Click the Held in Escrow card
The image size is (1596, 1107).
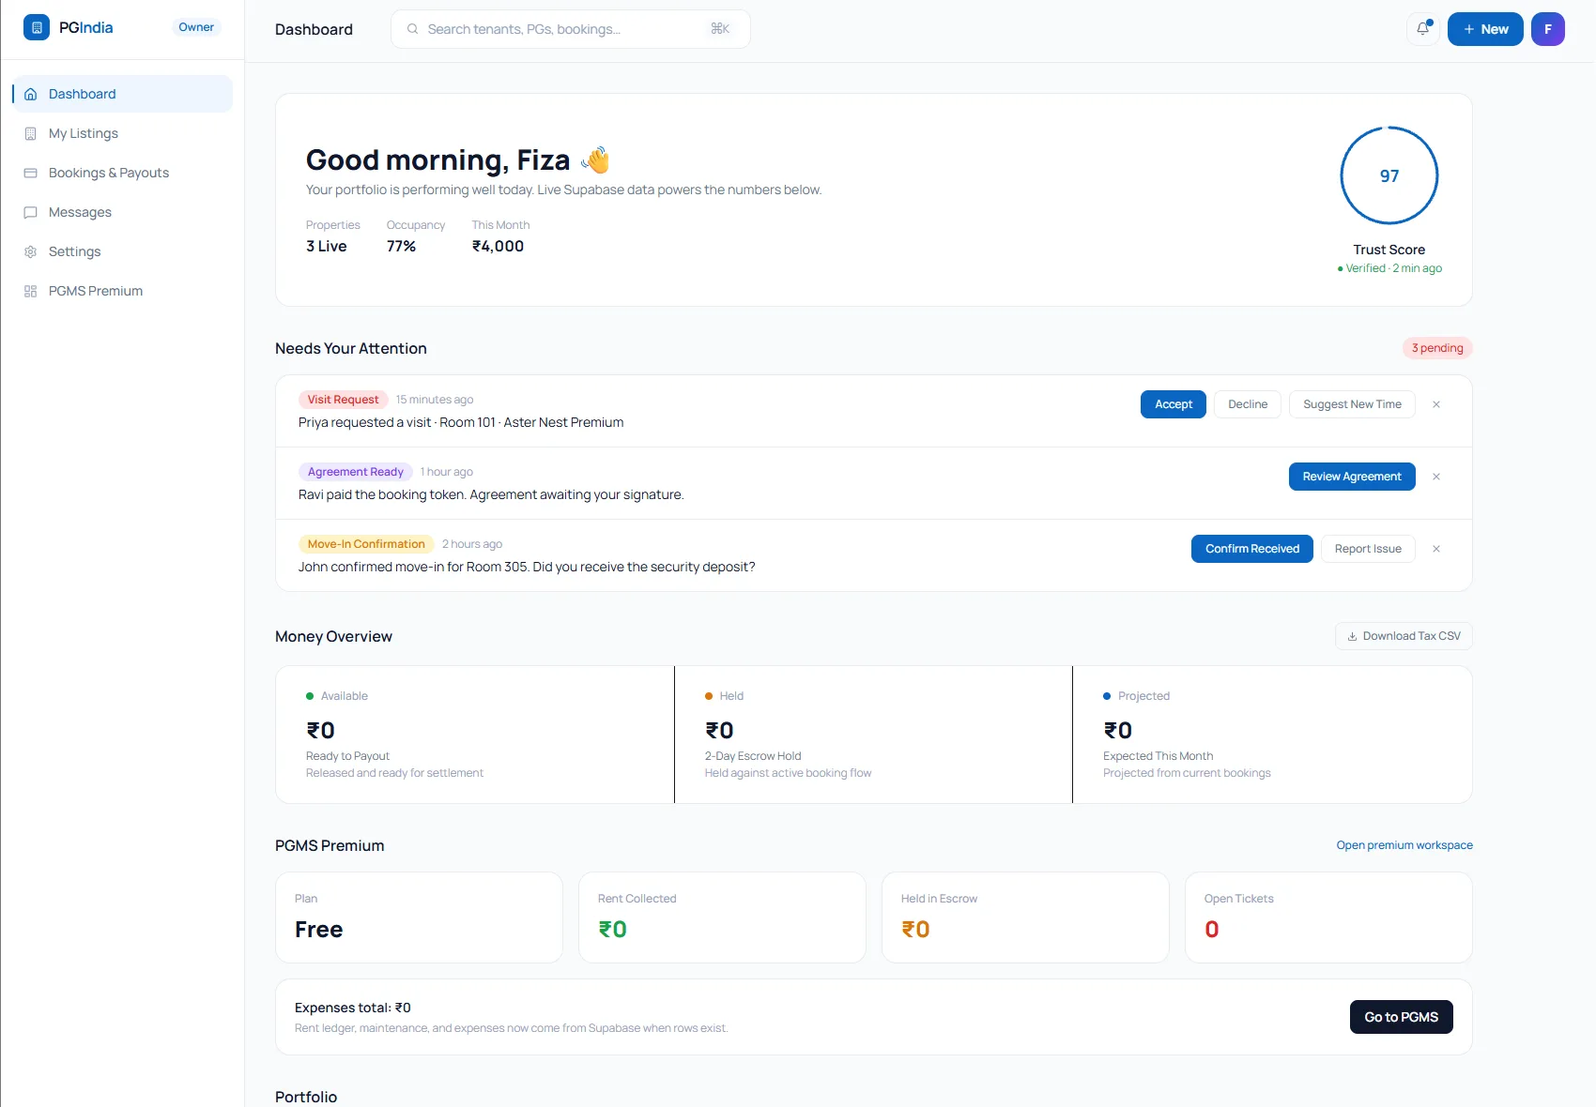pos(1025,917)
